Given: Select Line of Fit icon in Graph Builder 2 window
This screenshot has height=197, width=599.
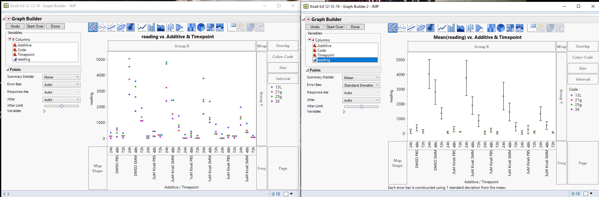Looking at the screenshot, I should pyautogui.click(x=411, y=28).
